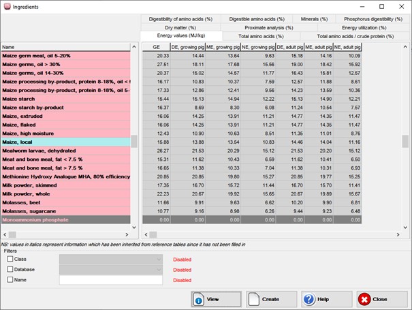
Task: Open the Proximate analysis (%) tab
Action: [x=269, y=28]
